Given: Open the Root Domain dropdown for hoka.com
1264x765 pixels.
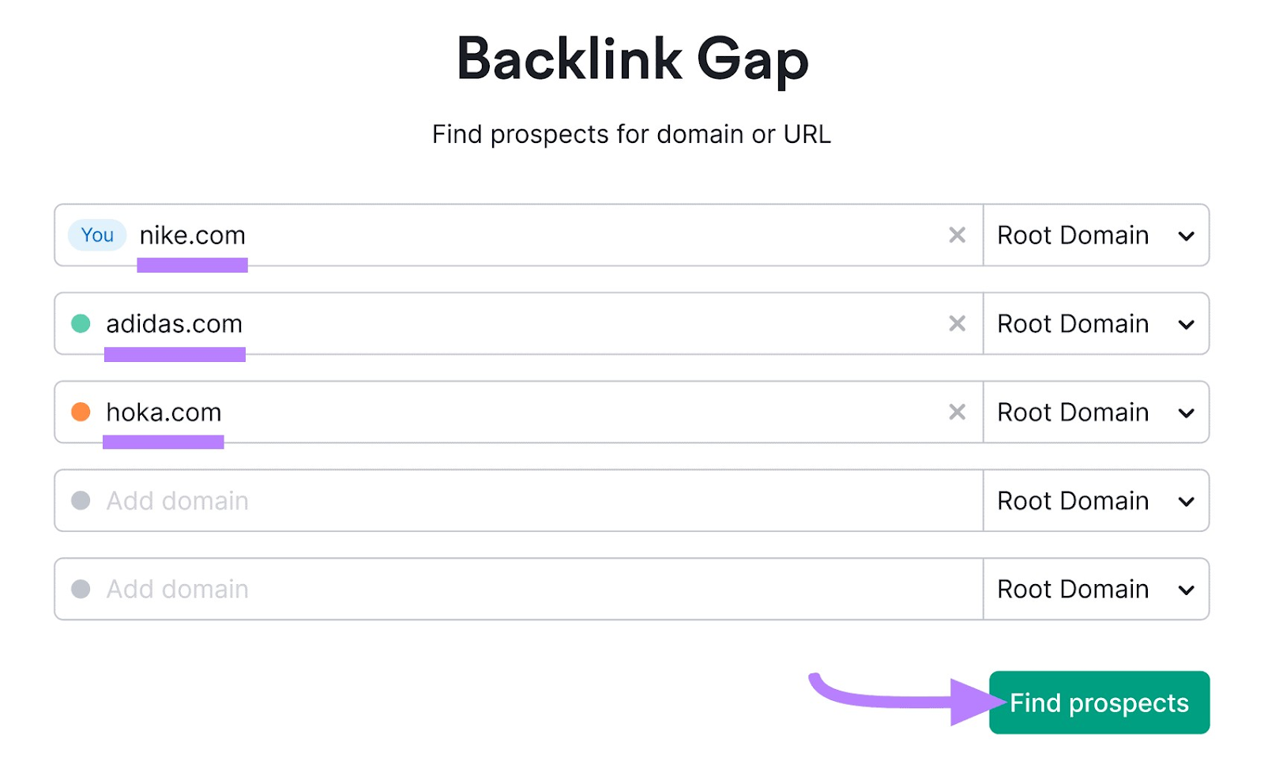Looking at the screenshot, I should tap(1097, 412).
